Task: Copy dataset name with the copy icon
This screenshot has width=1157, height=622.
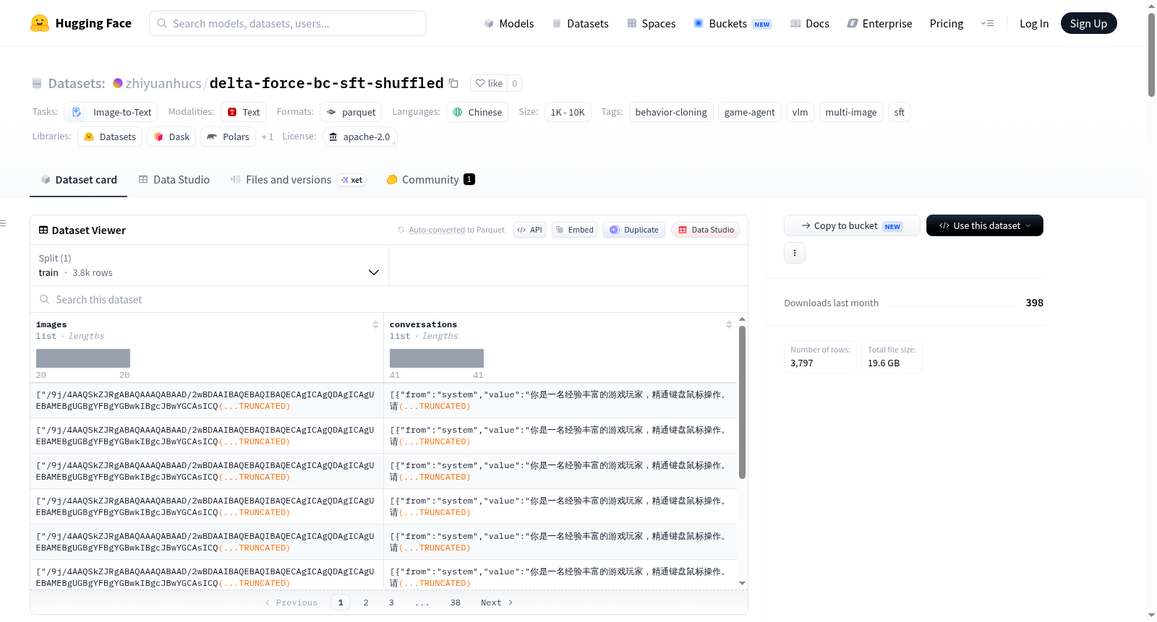Action: (453, 83)
